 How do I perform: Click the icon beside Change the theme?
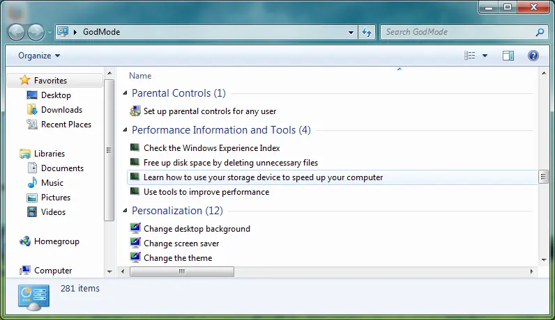(135, 257)
